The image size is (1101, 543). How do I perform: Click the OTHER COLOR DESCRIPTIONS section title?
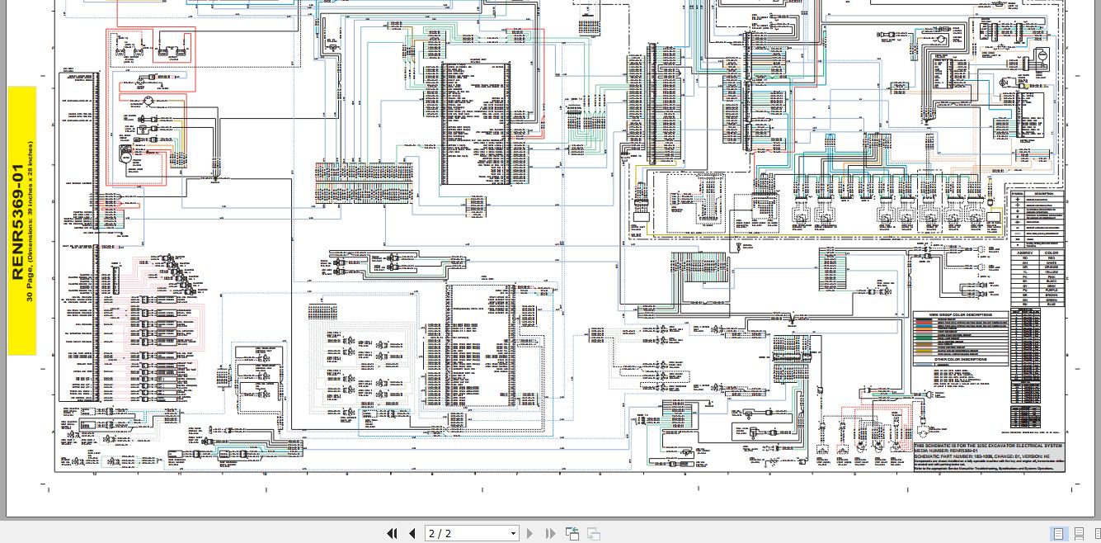coord(961,358)
